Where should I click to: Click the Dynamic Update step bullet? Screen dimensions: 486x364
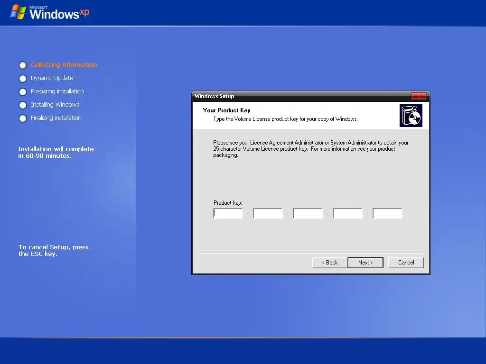(x=23, y=79)
